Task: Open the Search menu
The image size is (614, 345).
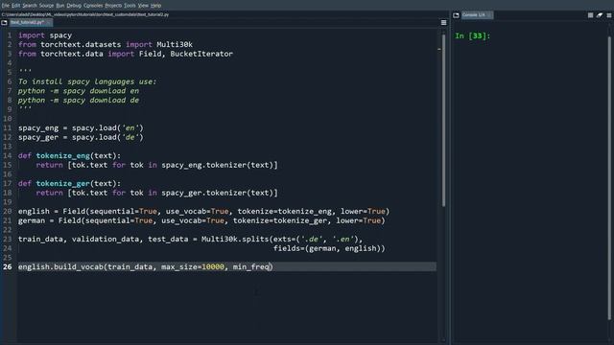Action: [30, 6]
